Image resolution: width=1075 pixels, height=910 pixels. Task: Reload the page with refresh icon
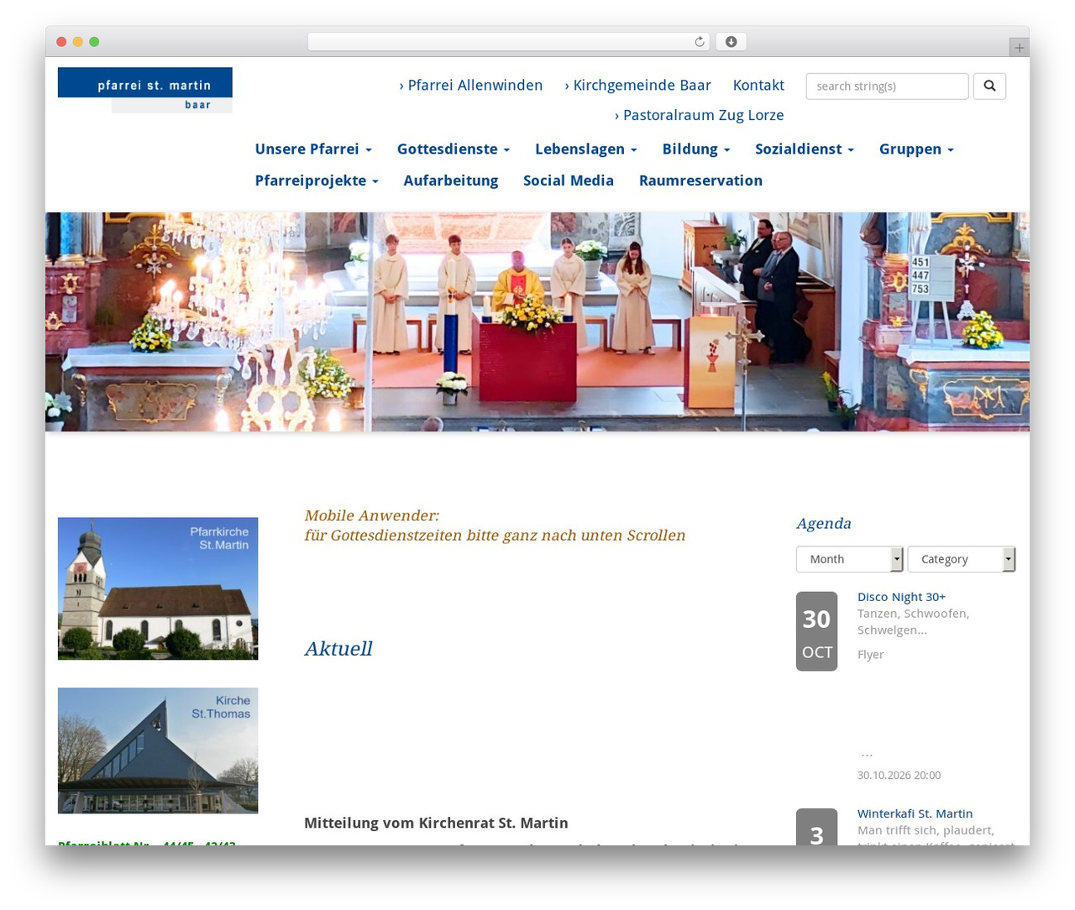coord(700,42)
